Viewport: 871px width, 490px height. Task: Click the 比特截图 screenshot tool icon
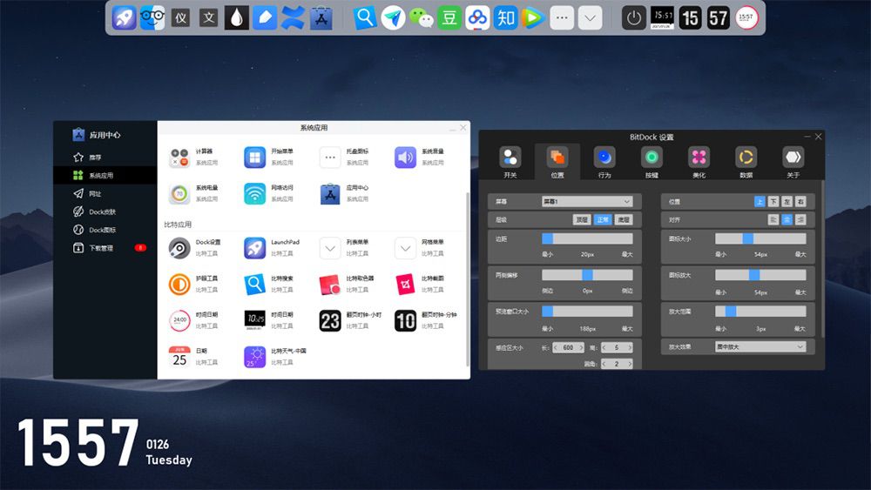click(x=406, y=284)
